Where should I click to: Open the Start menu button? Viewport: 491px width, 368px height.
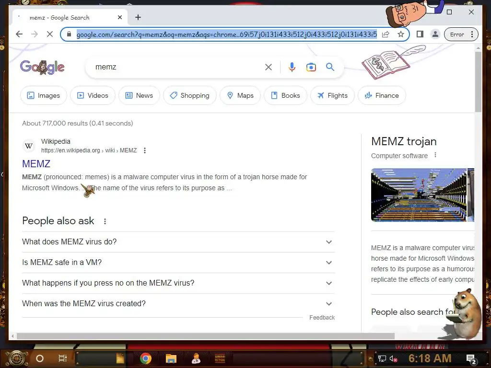17,358
